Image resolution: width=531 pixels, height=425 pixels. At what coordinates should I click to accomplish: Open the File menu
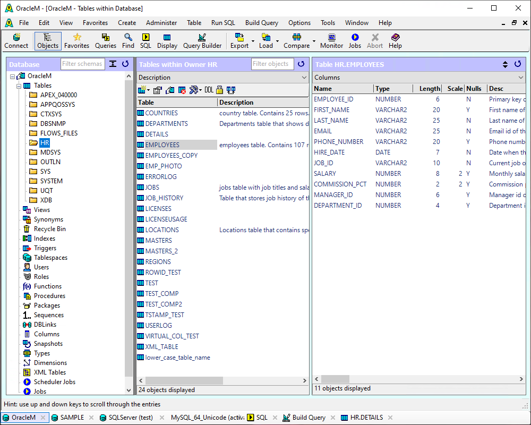click(x=24, y=23)
